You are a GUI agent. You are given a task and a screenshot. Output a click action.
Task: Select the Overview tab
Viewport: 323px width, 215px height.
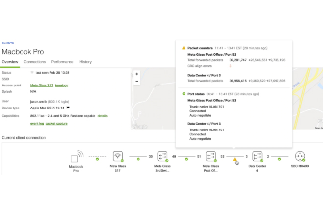tap(10, 62)
